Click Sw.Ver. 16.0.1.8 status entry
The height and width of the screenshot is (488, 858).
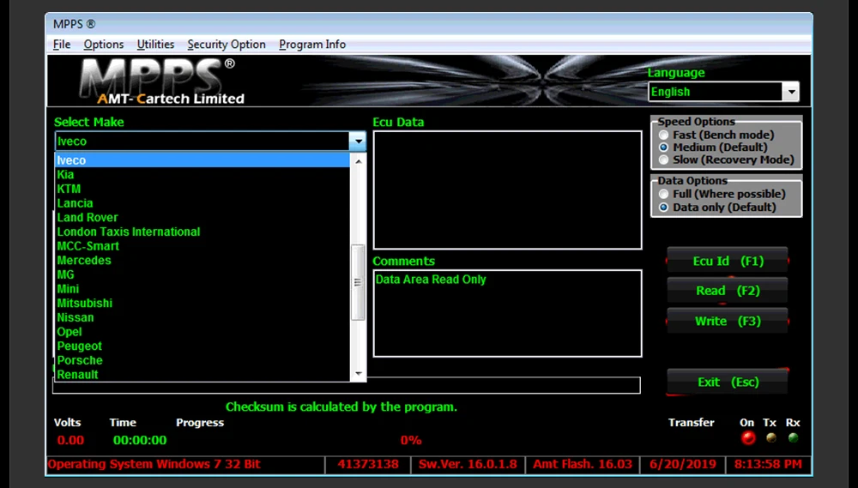pos(468,465)
